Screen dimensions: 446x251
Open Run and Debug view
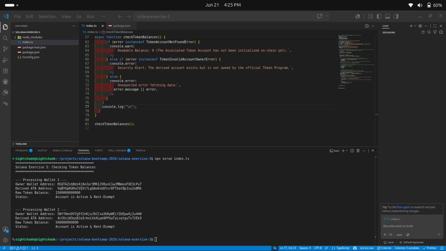[5, 60]
